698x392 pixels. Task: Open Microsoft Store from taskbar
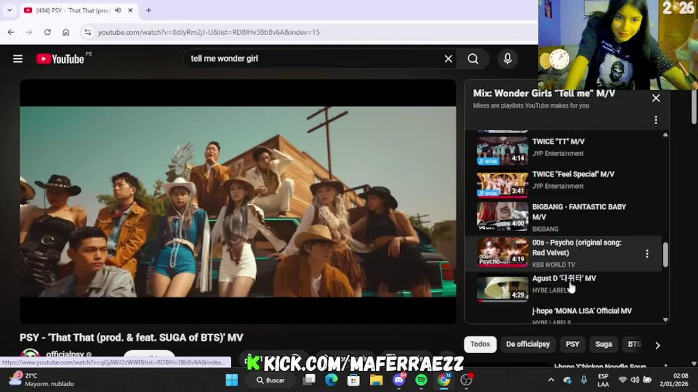click(354, 380)
